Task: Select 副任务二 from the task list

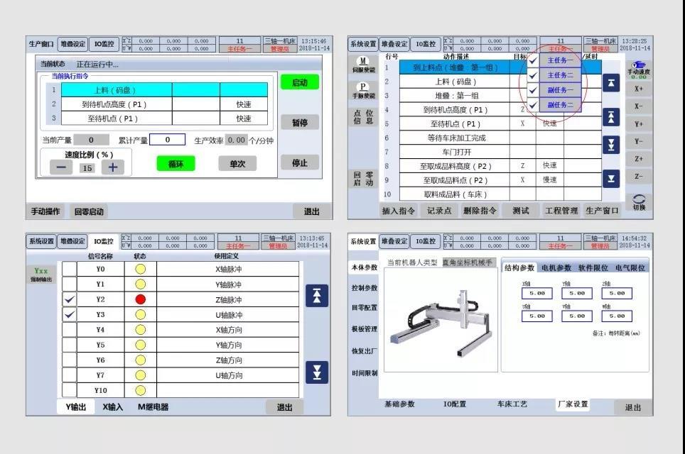Action: tap(560, 105)
